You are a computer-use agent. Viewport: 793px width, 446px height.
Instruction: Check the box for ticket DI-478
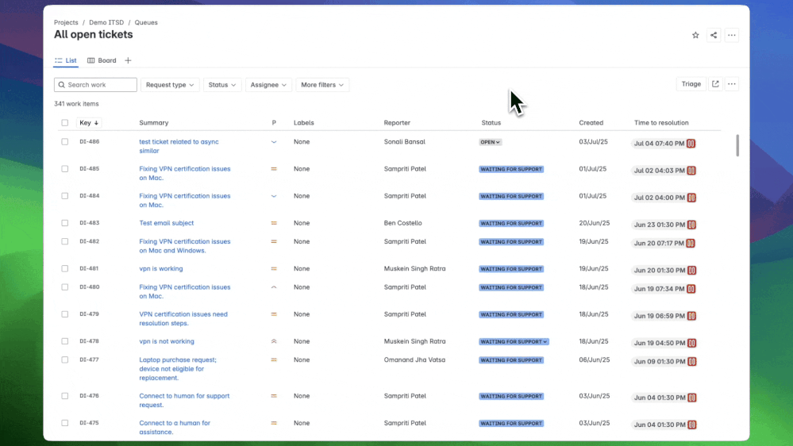(x=65, y=341)
